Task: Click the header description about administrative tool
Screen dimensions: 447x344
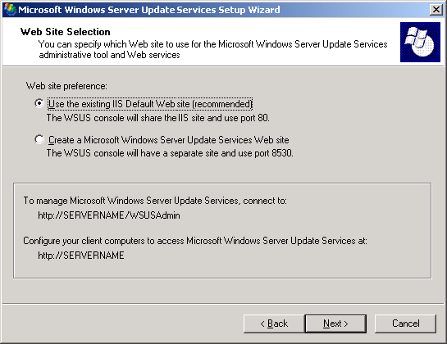Action: pyautogui.click(x=213, y=49)
